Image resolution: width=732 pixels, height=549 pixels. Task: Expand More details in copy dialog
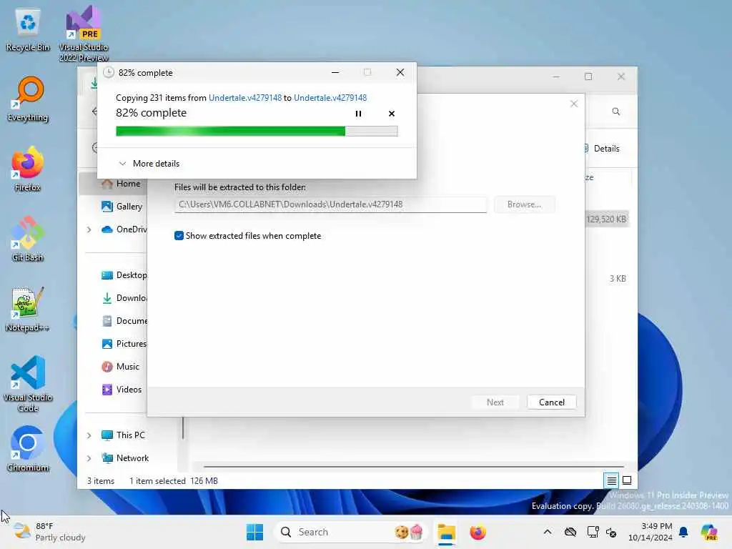(x=149, y=164)
